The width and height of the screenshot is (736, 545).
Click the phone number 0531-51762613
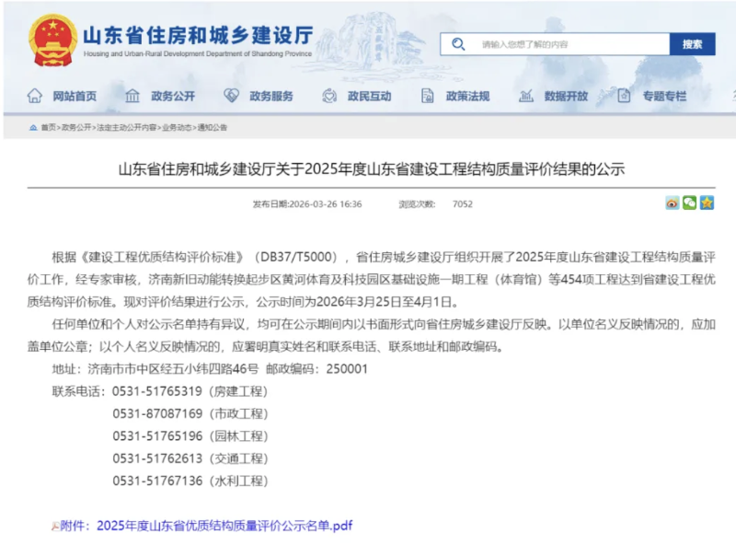point(157,458)
